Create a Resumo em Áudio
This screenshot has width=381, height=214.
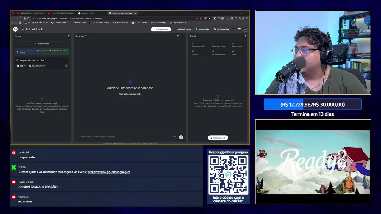(x=198, y=45)
